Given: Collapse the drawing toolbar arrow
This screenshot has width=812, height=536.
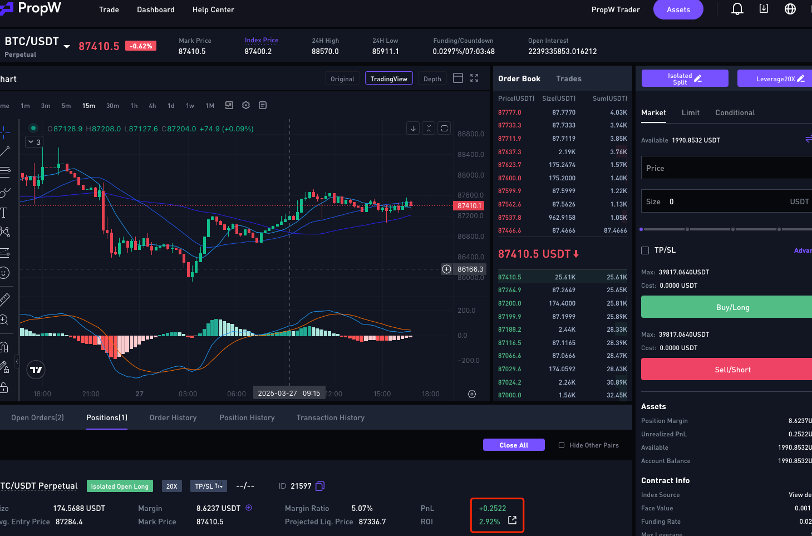Looking at the screenshot, I should (x=17, y=361).
